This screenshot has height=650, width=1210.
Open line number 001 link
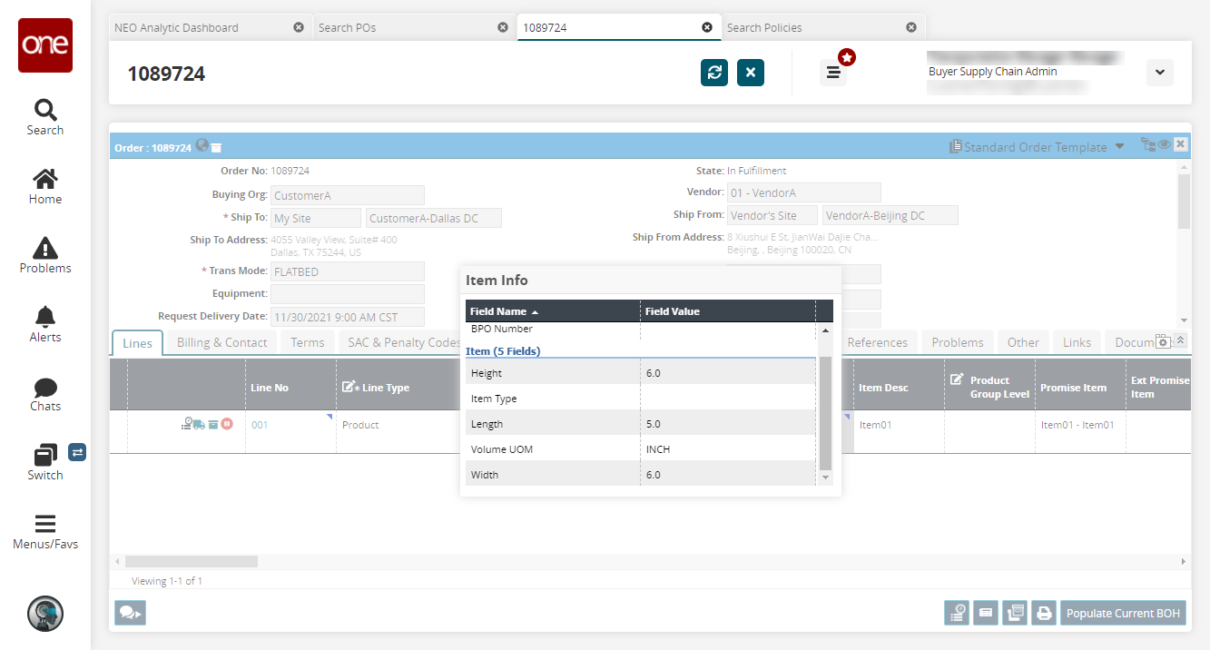(x=261, y=425)
